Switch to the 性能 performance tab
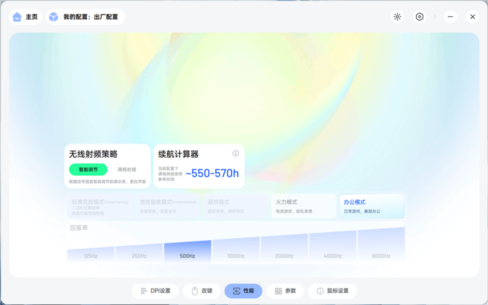This screenshot has width=488, height=305. (244, 291)
